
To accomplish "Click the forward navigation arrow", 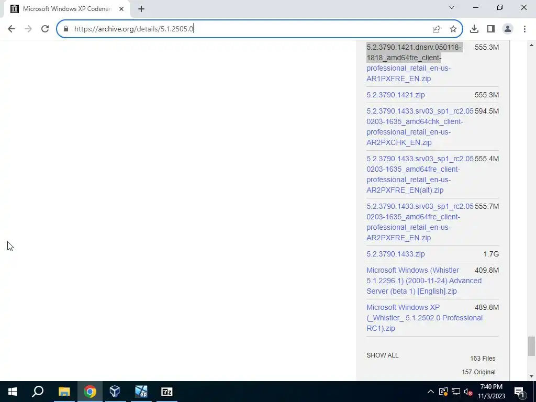I will (x=28, y=29).
